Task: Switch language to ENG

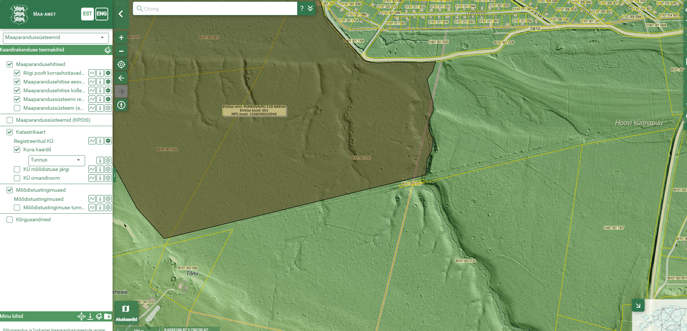Action: pyautogui.click(x=102, y=14)
